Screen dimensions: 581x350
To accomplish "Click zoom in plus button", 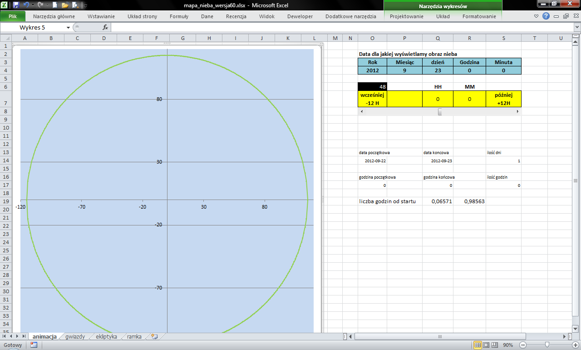I will pyautogui.click(x=575, y=345).
